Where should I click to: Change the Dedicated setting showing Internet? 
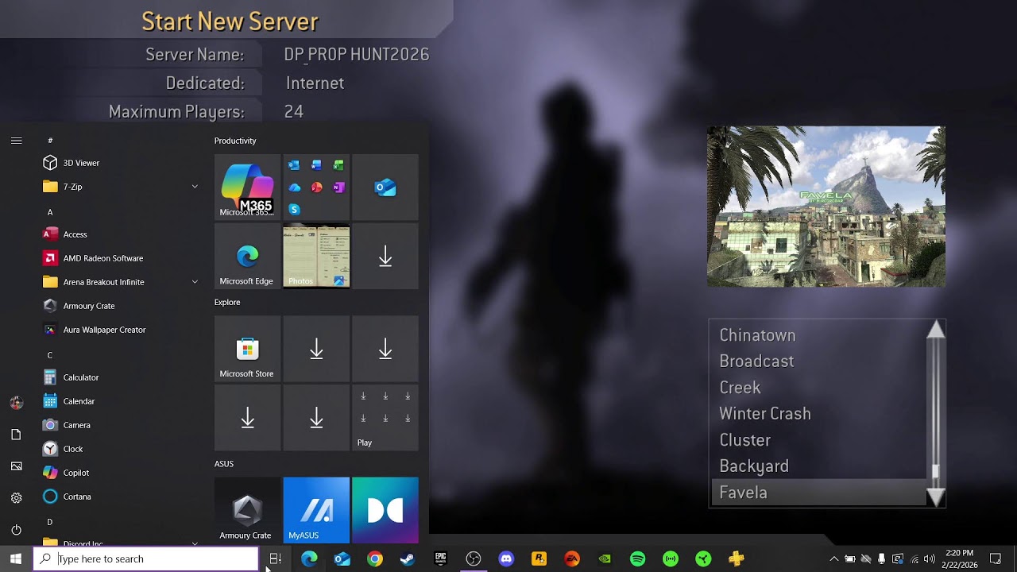315,83
